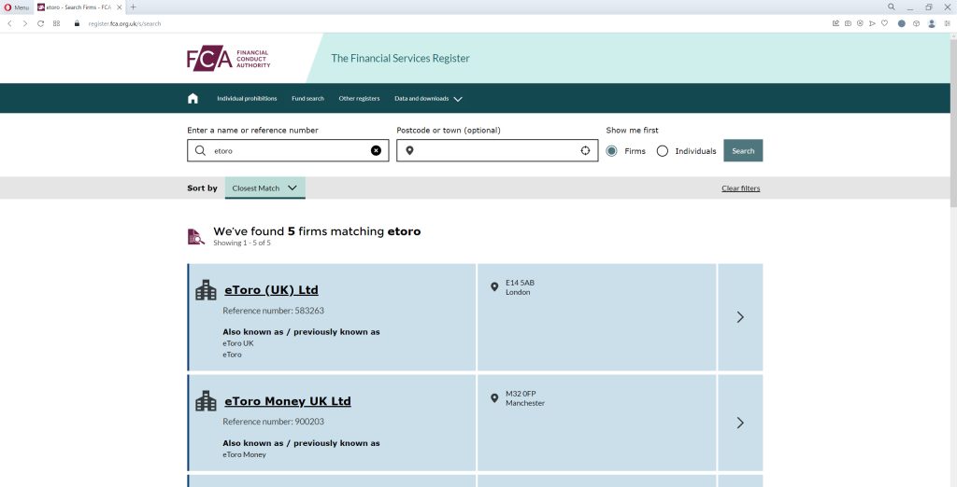
Task: Go to the register home icon
Action: coord(193,98)
